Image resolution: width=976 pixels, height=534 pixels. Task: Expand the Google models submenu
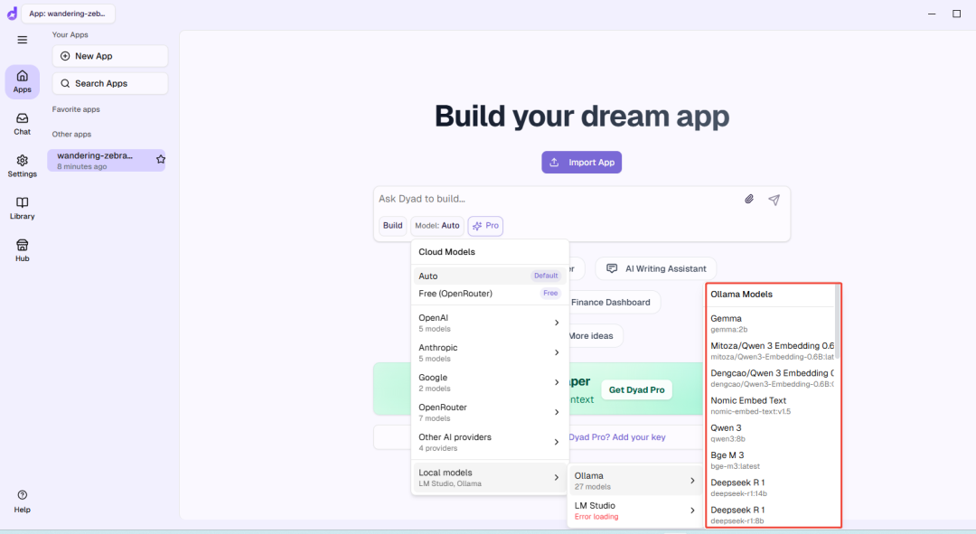point(489,382)
